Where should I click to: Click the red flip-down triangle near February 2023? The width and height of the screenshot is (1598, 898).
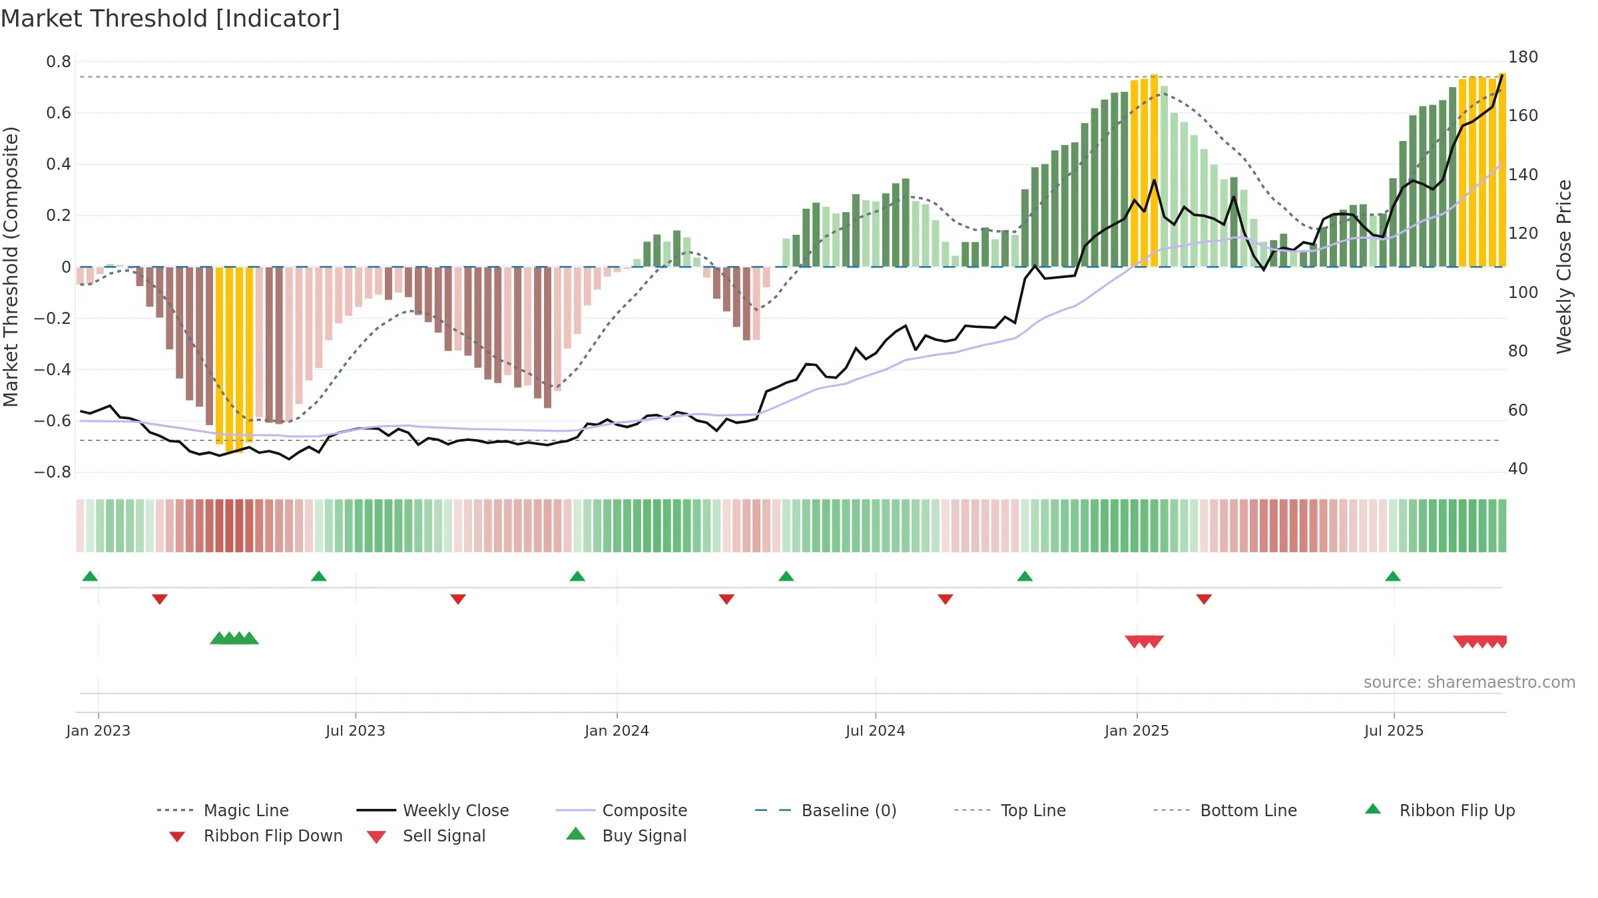(160, 599)
